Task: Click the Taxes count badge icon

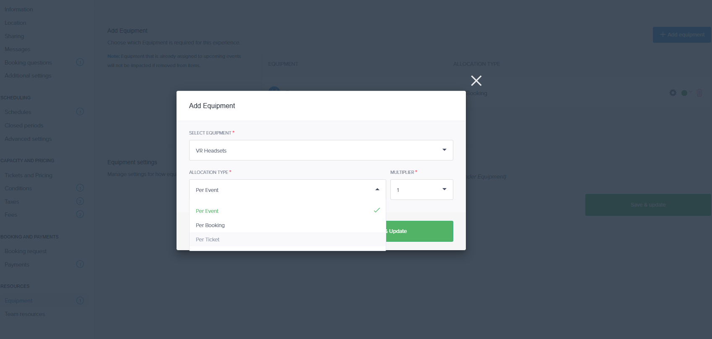Action: click(x=80, y=202)
